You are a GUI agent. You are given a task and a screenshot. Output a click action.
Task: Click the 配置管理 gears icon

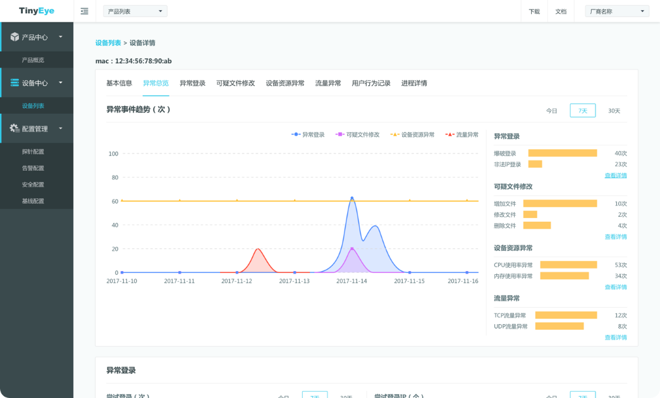point(15,128)
